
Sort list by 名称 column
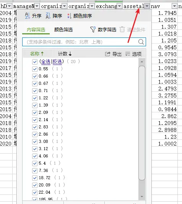point(37,53)
